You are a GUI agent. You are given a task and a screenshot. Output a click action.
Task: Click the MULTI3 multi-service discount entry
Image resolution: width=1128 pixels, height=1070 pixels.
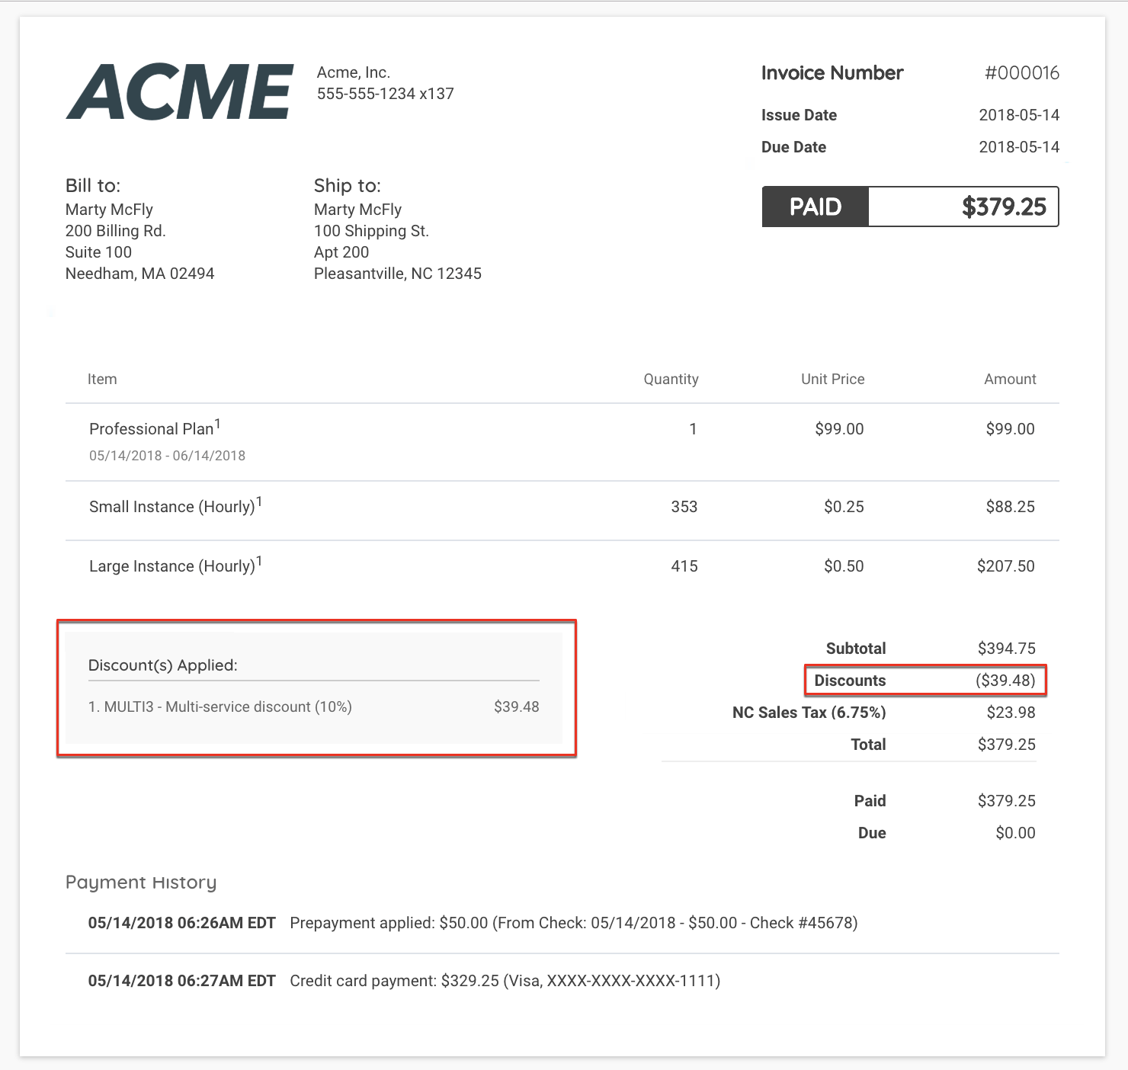[x=220, y=707]
